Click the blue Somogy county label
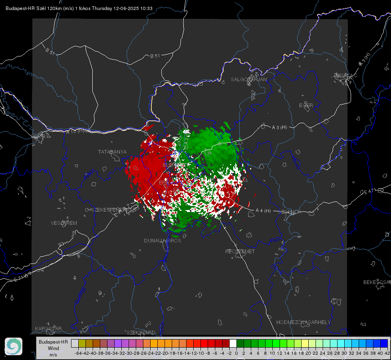391x360 pixels. [x=80, y=295]
